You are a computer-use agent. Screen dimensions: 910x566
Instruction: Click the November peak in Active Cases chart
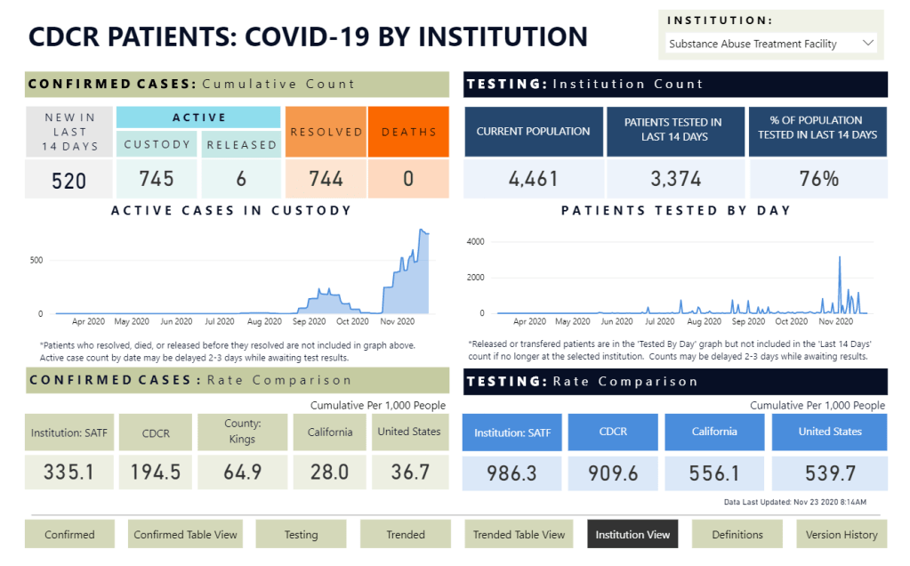(x=423, y=231)
